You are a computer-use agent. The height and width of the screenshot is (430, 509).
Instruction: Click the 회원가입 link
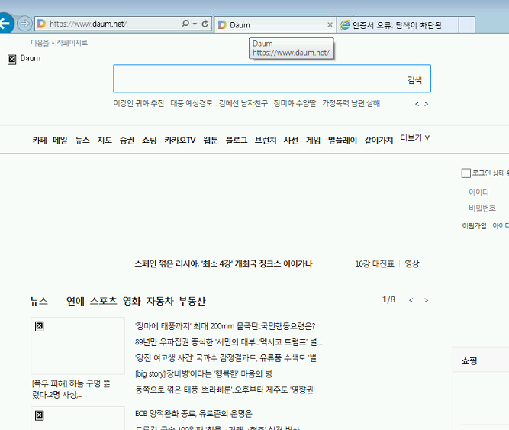tap(474, 226)
